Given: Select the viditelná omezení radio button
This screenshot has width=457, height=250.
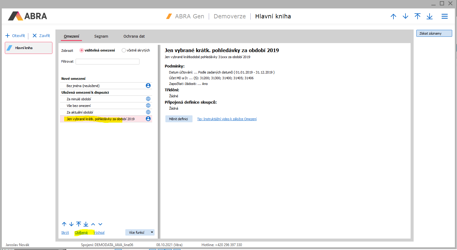Looking at the screenshot, I should tap(81, 50).
